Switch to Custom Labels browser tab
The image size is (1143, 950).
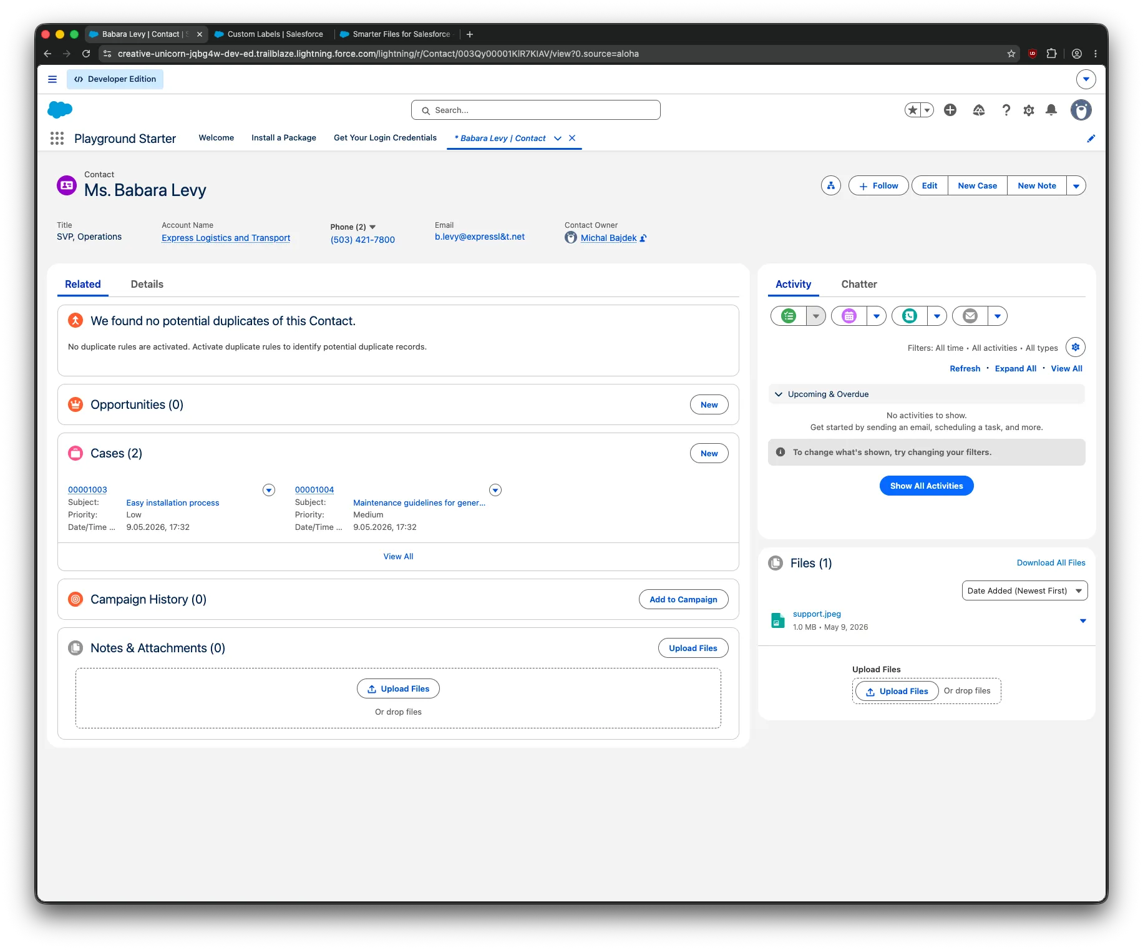point(269,34)
